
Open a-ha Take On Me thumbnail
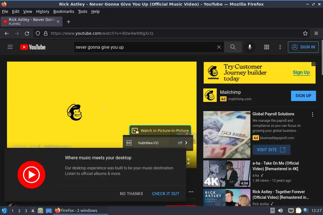pyautogui.click(x=227, y=174)
